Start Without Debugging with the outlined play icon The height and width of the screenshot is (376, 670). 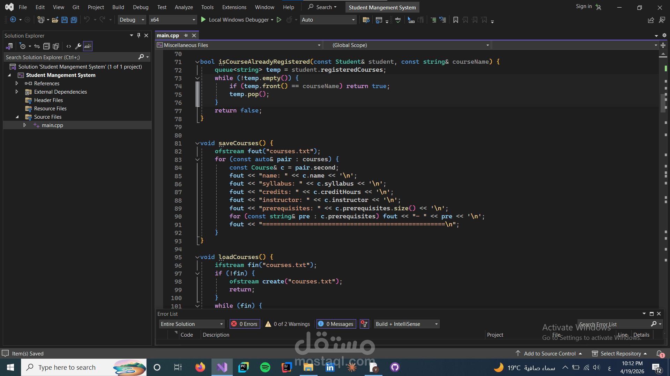(x=279, y=20)
